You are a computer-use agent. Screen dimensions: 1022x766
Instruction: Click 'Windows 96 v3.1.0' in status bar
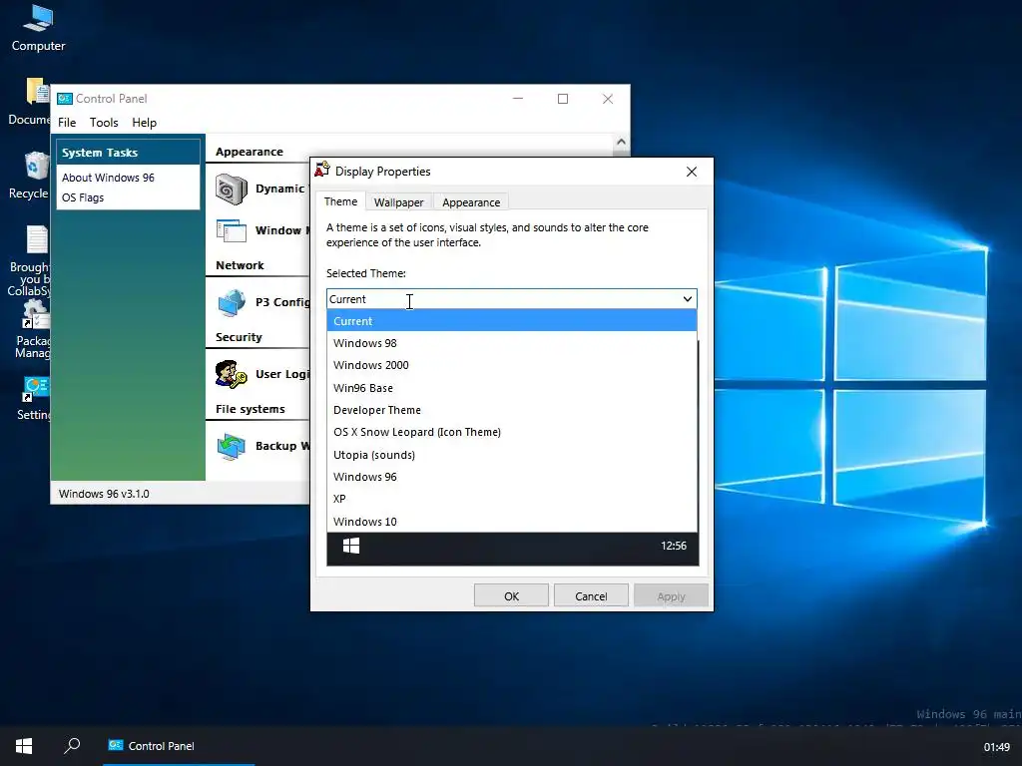104,494
